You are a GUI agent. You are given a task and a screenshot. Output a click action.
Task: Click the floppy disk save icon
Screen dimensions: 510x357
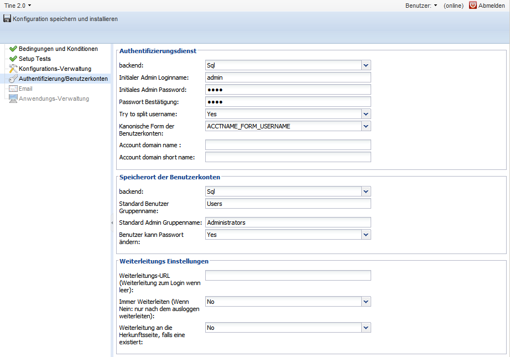pyautogui.click(x=7, y=19)
